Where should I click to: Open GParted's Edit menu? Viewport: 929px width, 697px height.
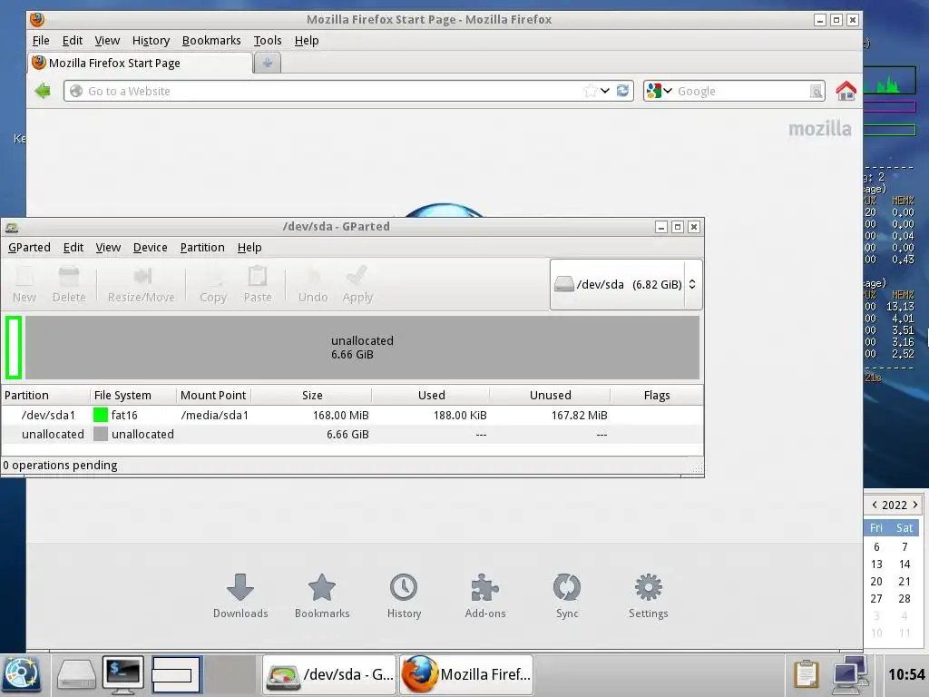73,247
